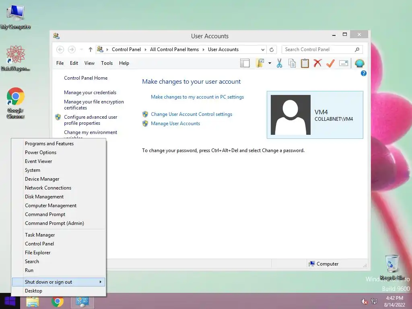Click the Windows Start button
Screen dimensions: 412x309
click(x=10, y=301)
